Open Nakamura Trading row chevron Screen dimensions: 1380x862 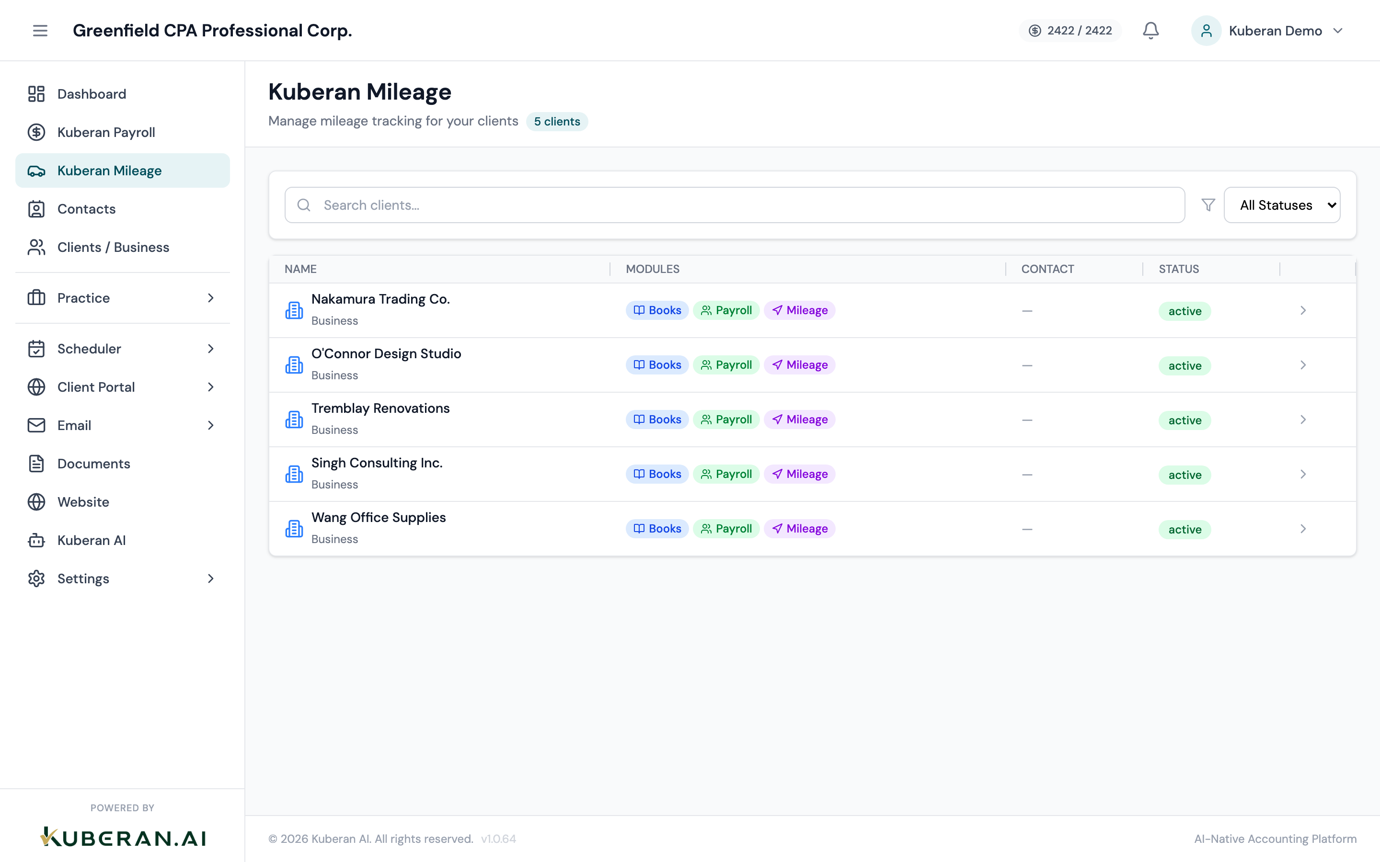click(1303, 310)
